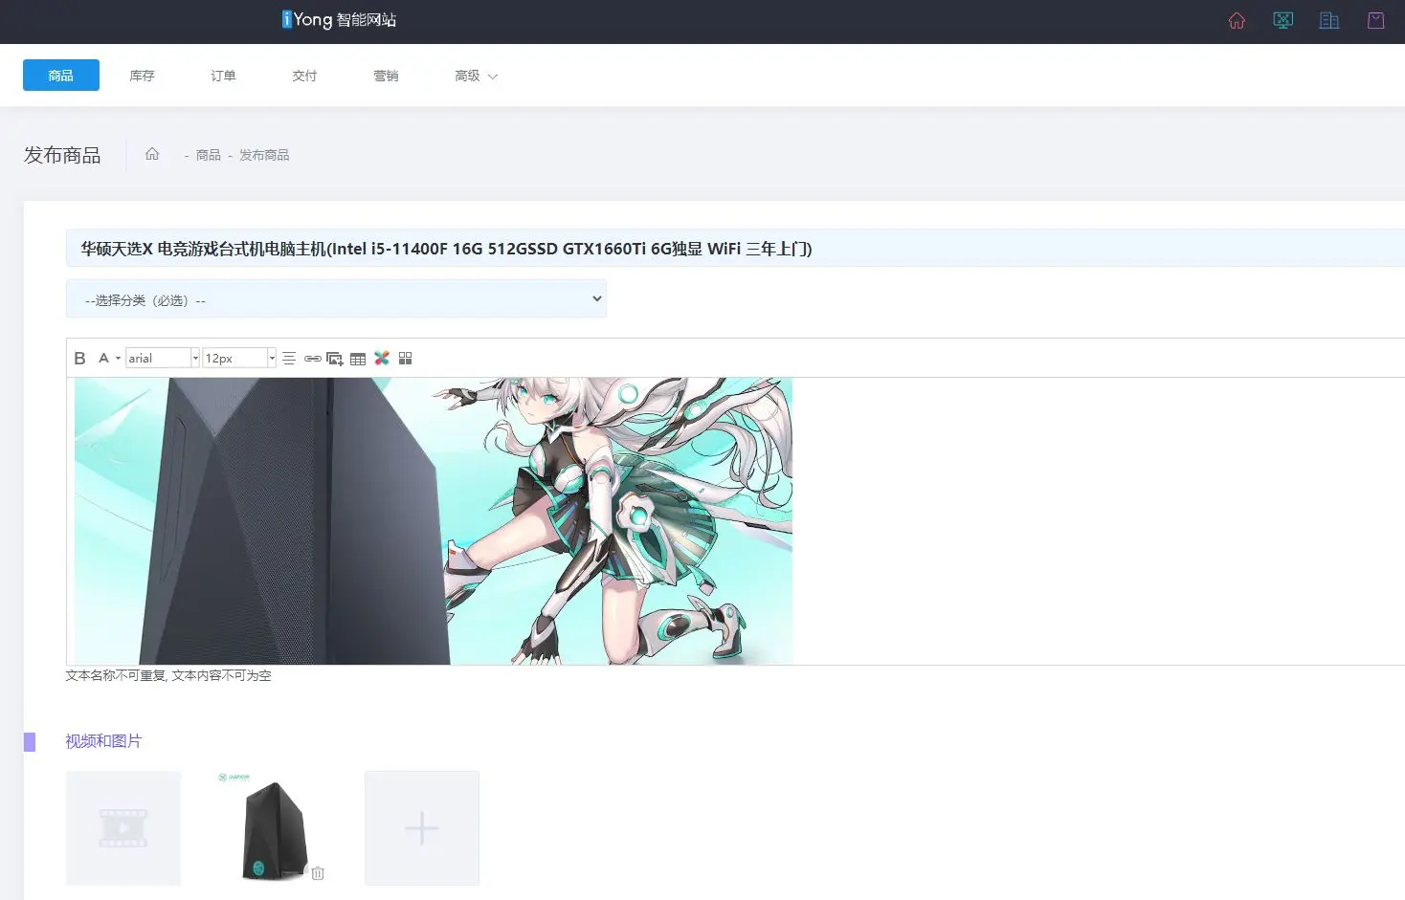Click the insert table icon
Screen dimensions: 1405x900
(x=358, y=359)
